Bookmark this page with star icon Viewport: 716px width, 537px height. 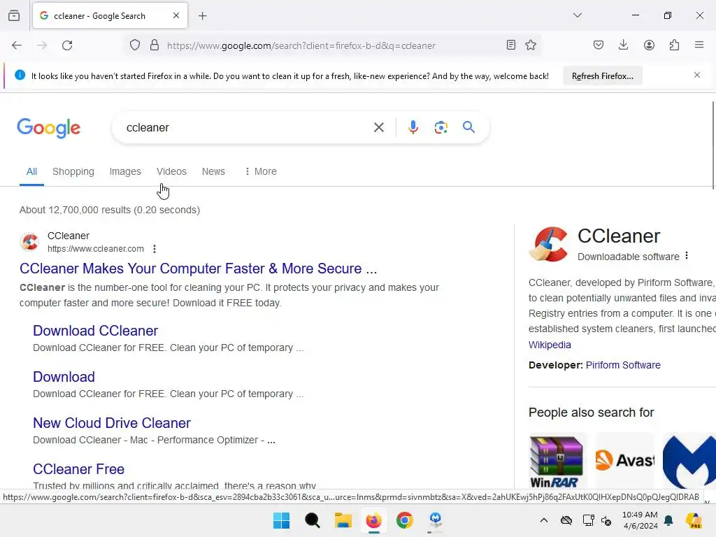(531, 45)
